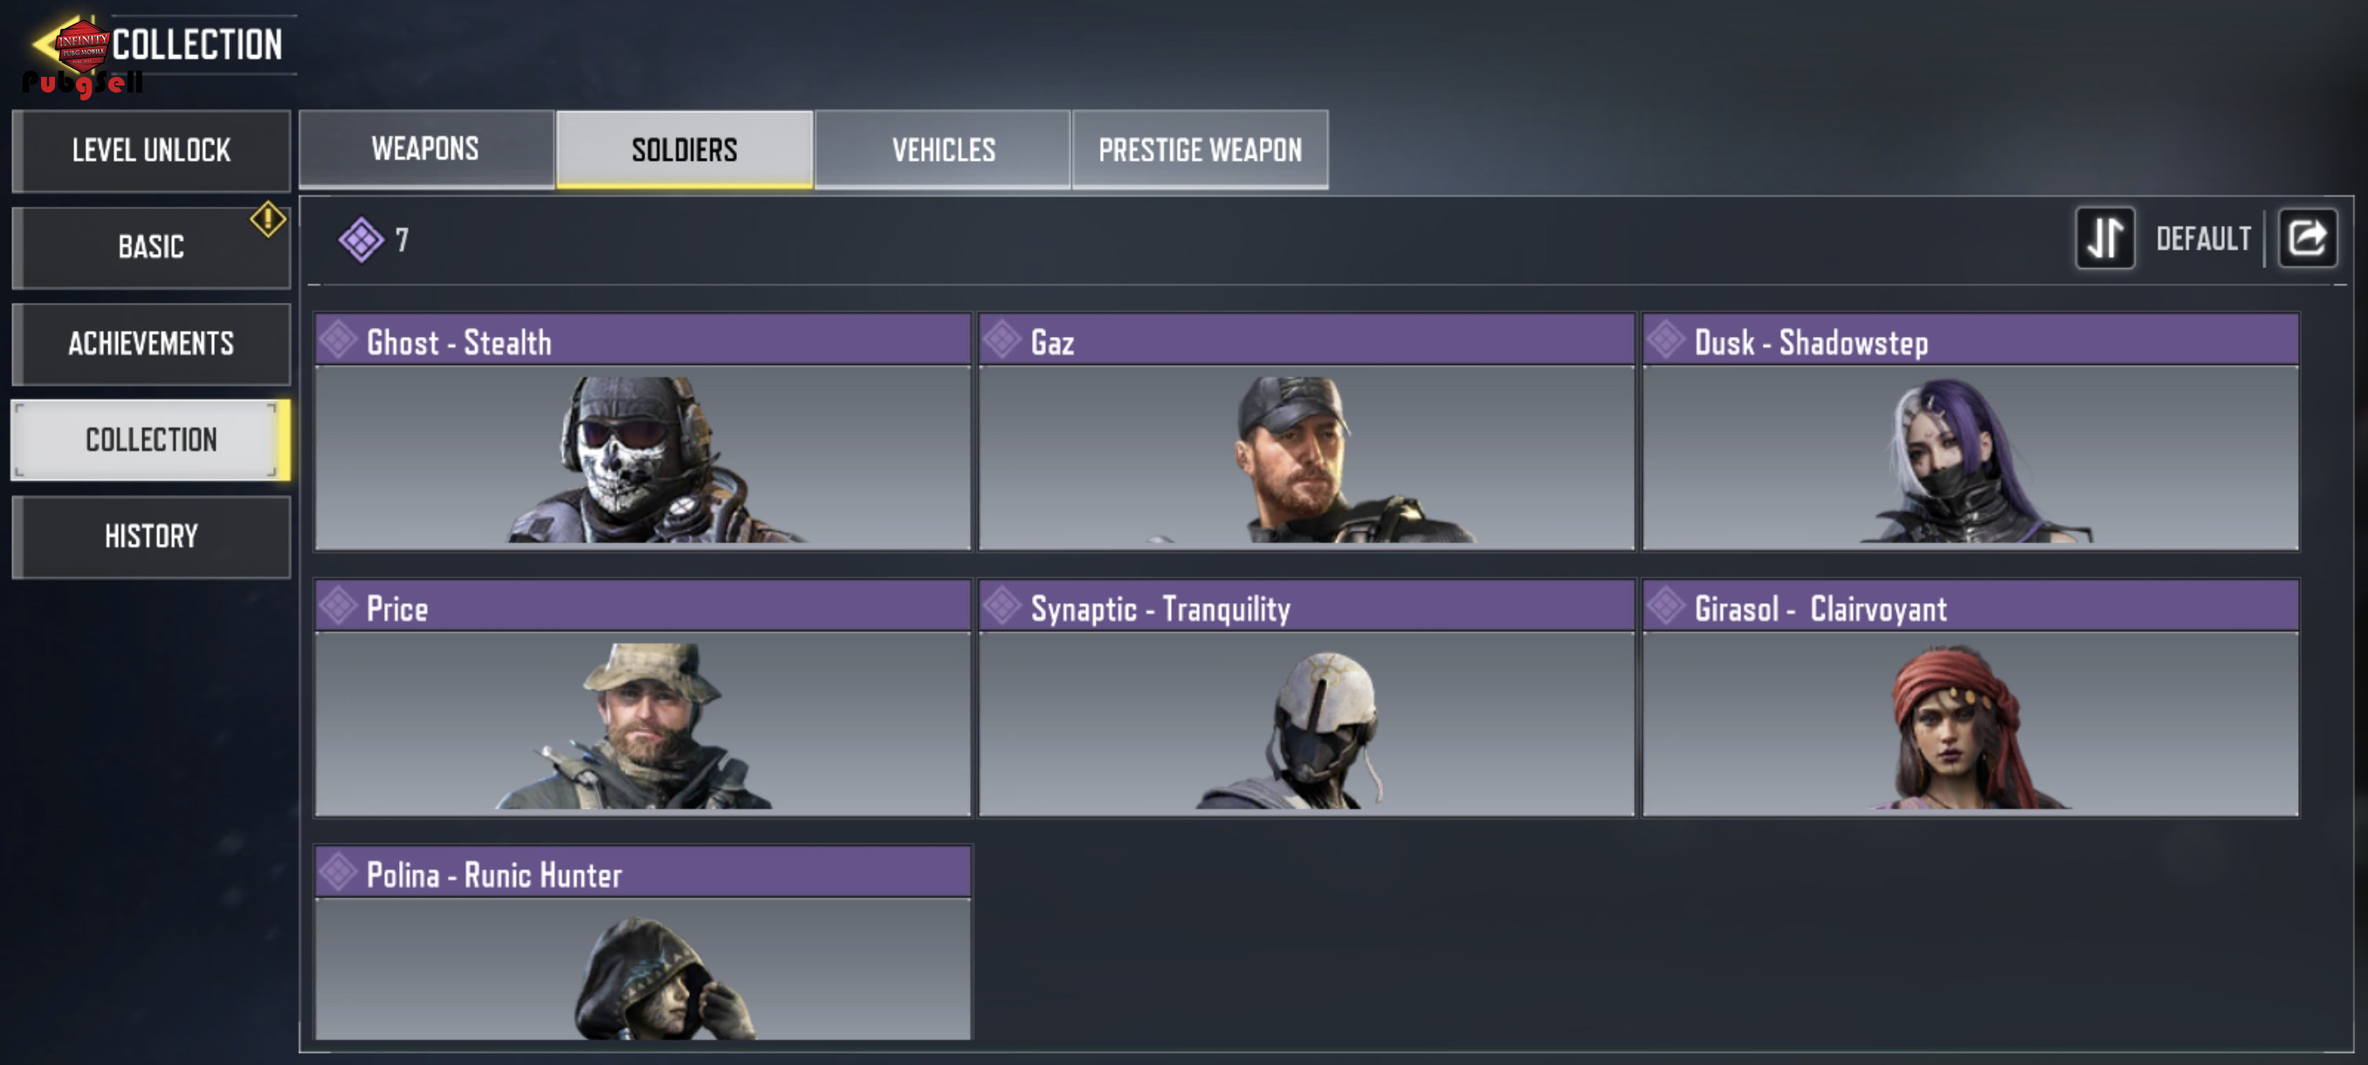Switch to the Vehicles tab
The height and width of the screenshot is (1065, 2368).
tap(943, 150)
